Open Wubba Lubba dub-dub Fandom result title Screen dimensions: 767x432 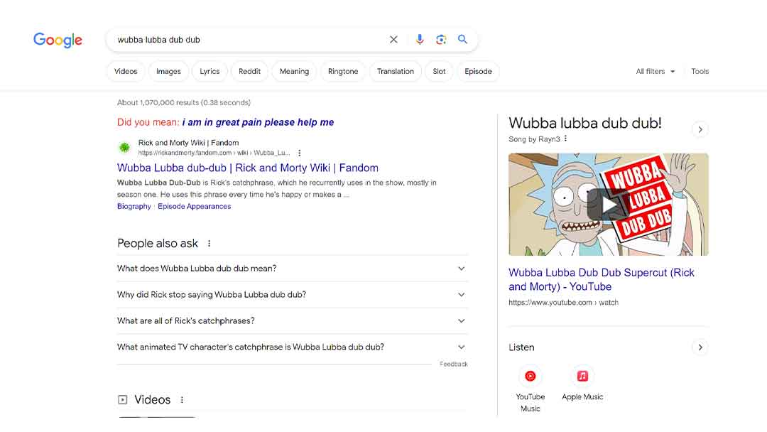click(248, 168)
